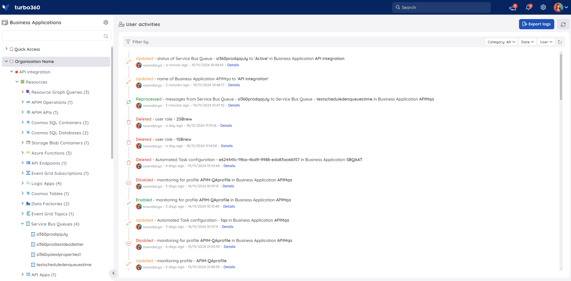Open Details for the Reprocessed messages activity
Image resolution: width=571 pixels, height=281 pixels.
point(234,105)
